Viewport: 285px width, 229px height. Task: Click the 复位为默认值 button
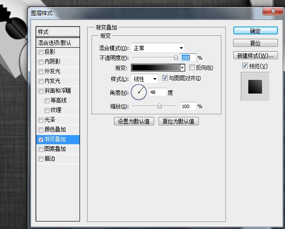click(179, 121)
